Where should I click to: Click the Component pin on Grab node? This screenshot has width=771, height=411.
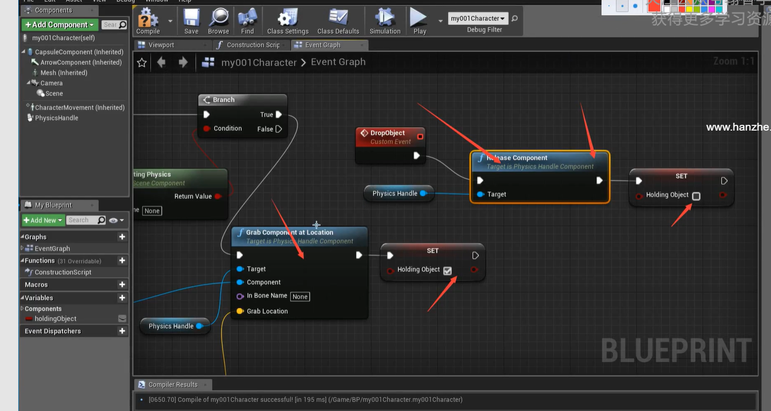pyautogui.click(x=240, y=282)
